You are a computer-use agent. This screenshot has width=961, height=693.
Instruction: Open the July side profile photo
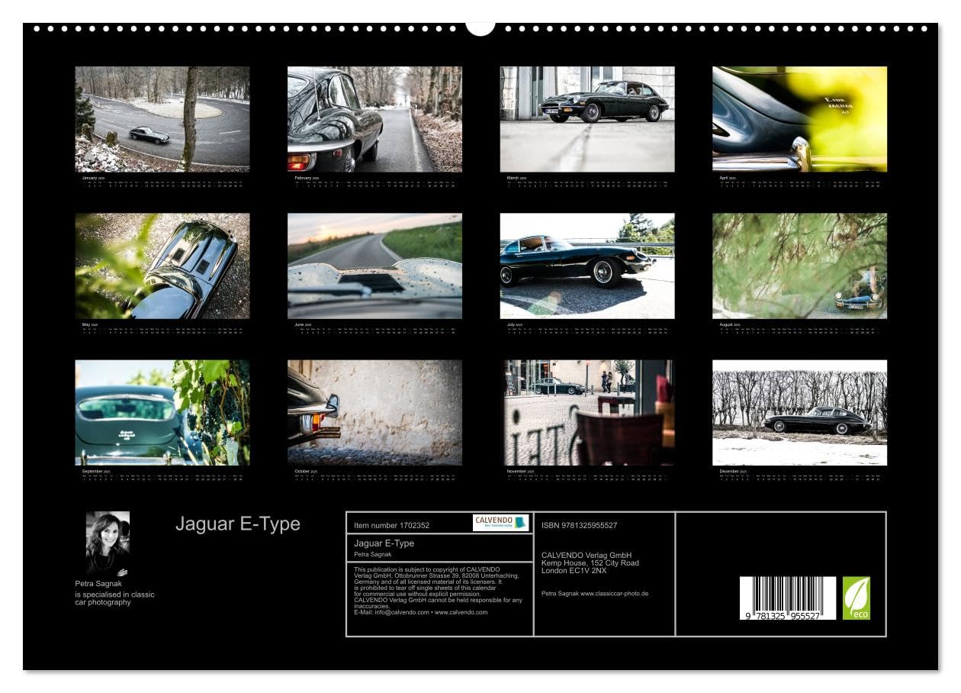click(x=587, y=266)
